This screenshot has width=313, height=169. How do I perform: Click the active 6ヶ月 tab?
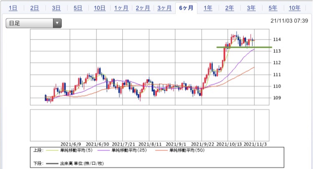[186, 8]
